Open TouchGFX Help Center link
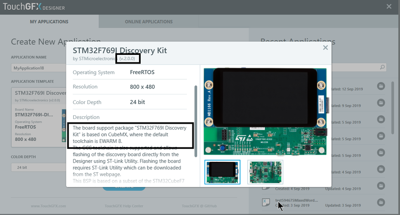Screen dimensions: 400x215 [x=124, y=206]
